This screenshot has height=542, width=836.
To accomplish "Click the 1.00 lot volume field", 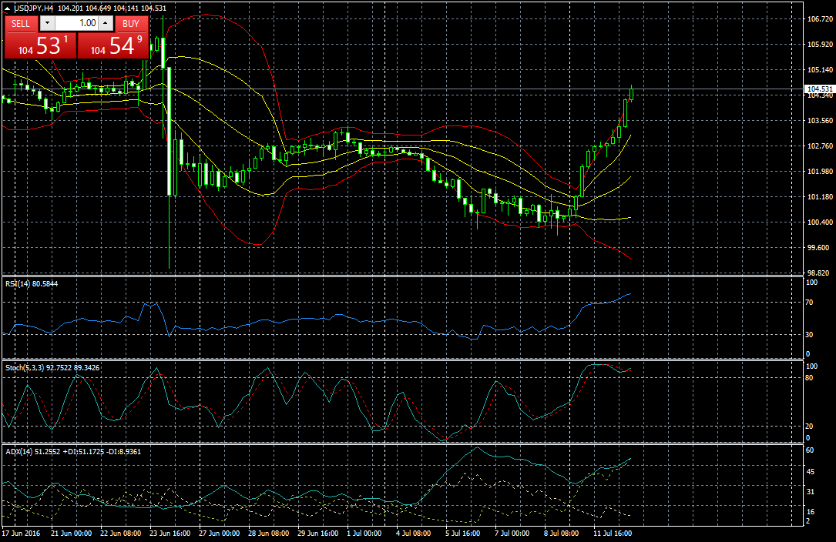I will (76, 23).
